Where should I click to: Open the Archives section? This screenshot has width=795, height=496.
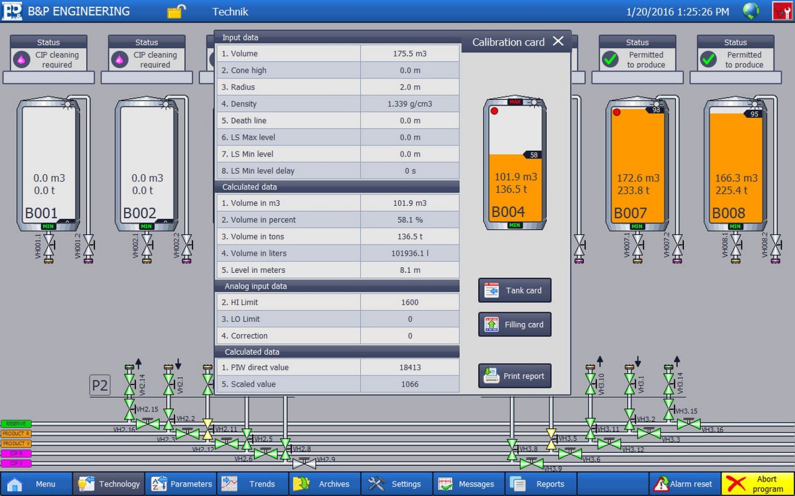324,484
